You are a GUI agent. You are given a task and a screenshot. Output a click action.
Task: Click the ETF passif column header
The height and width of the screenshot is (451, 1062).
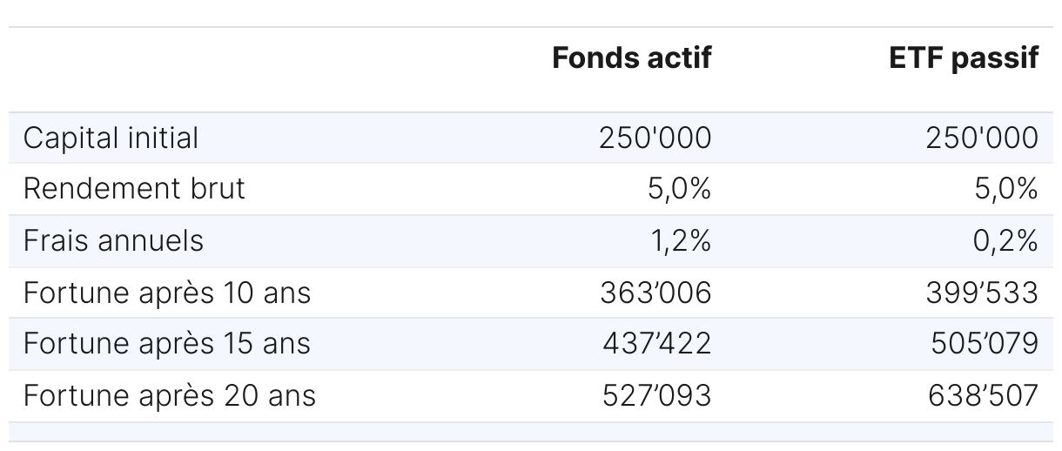pos(964,57)
